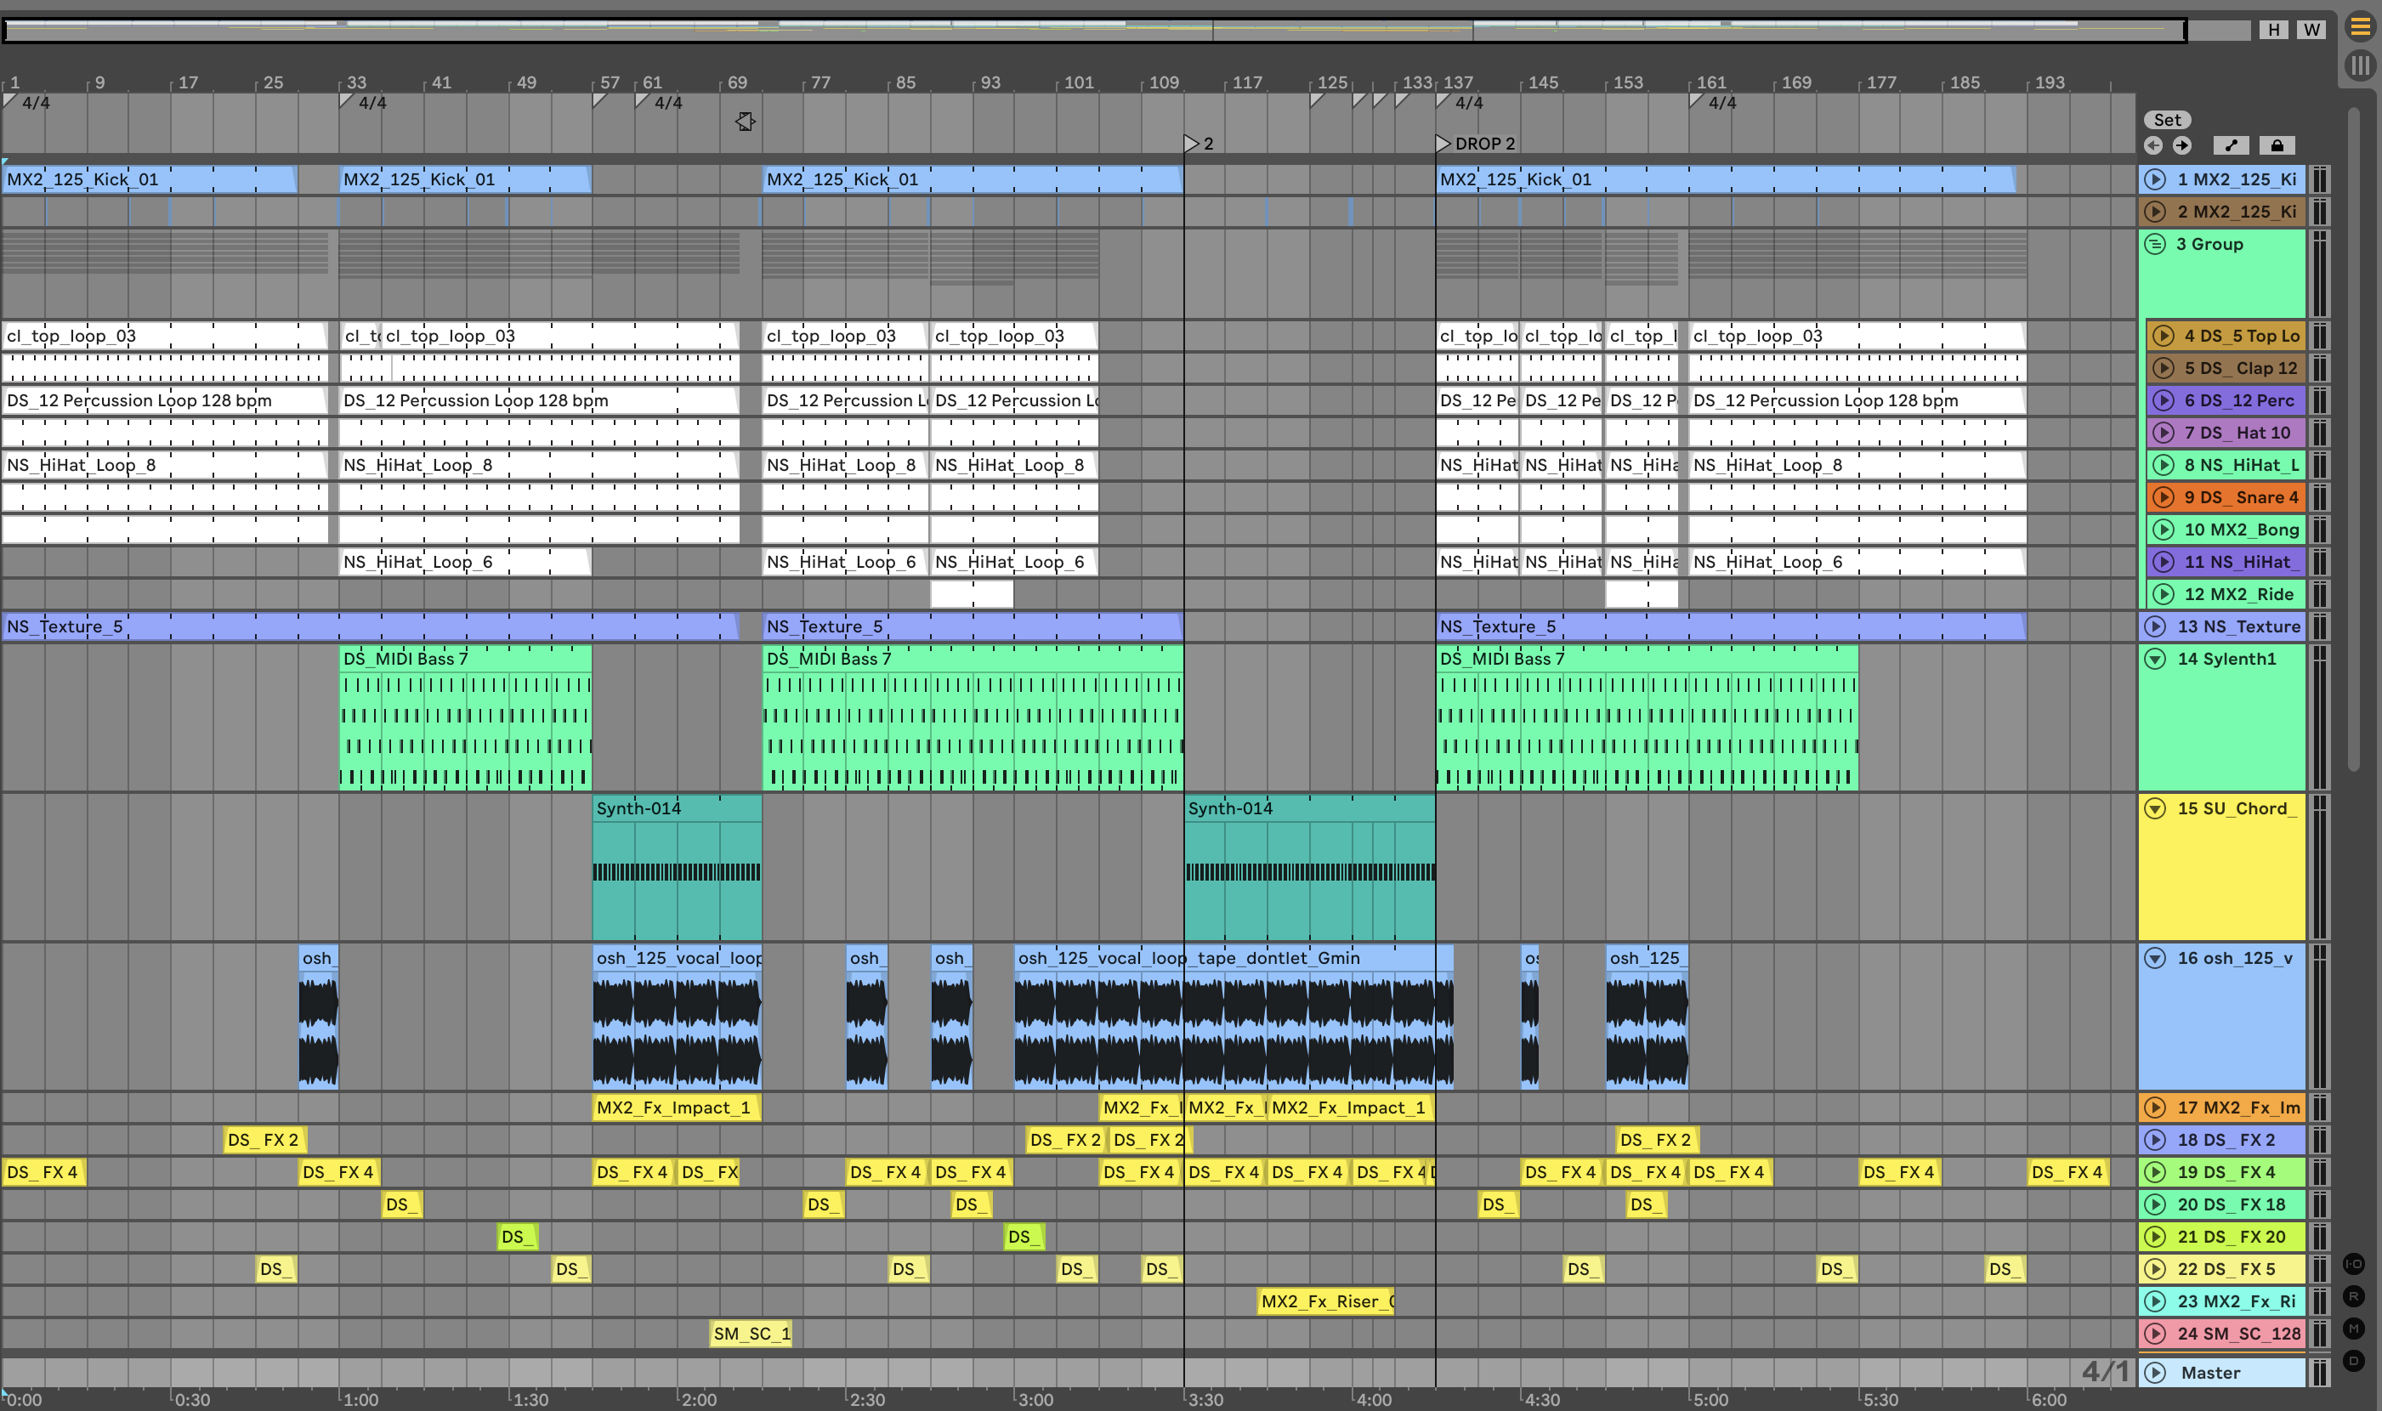2382x1411 pixels.
Task: Fold the 15 SU_Chord track
Action: 2156,808
